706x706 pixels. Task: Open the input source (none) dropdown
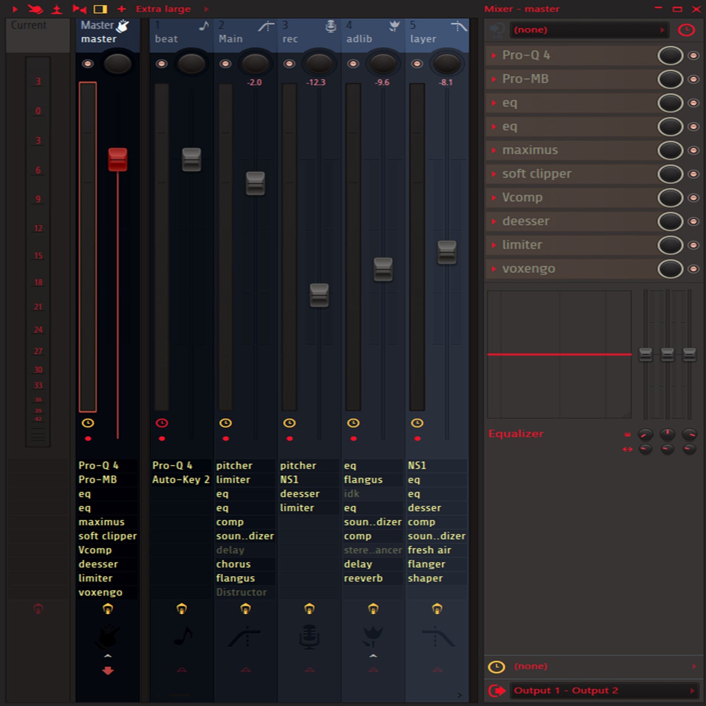(589, 30)
